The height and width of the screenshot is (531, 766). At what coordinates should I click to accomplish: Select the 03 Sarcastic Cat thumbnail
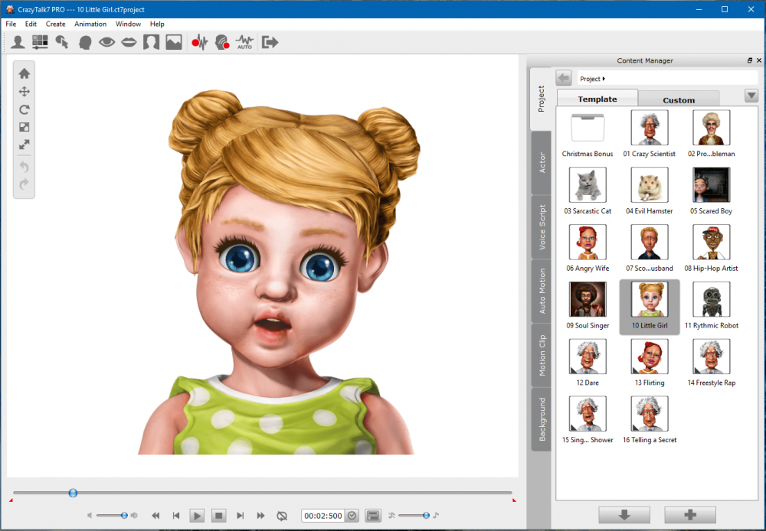(x=588, y=185)
